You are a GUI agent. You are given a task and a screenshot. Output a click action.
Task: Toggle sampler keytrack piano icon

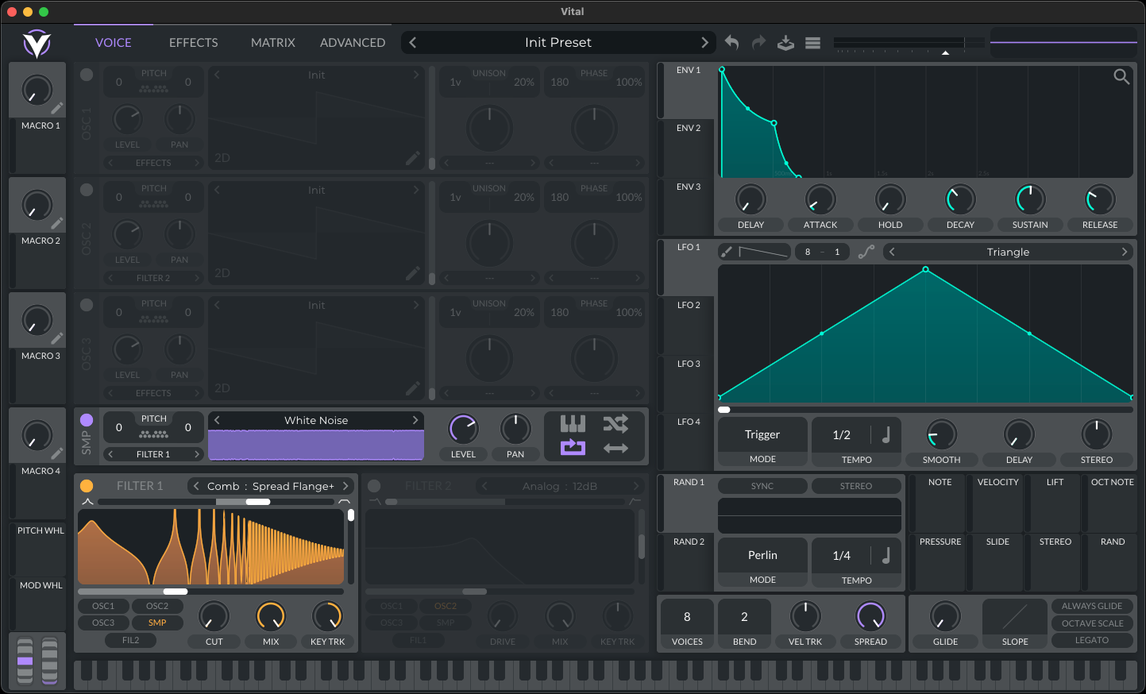pos(573,423)
